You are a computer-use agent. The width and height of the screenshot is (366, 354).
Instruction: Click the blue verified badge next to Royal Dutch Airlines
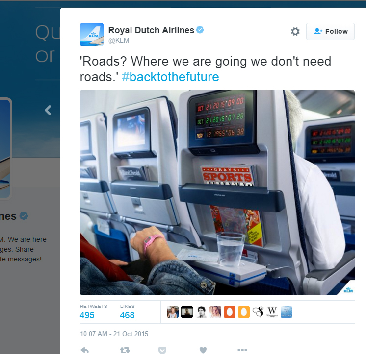(200, 30)
